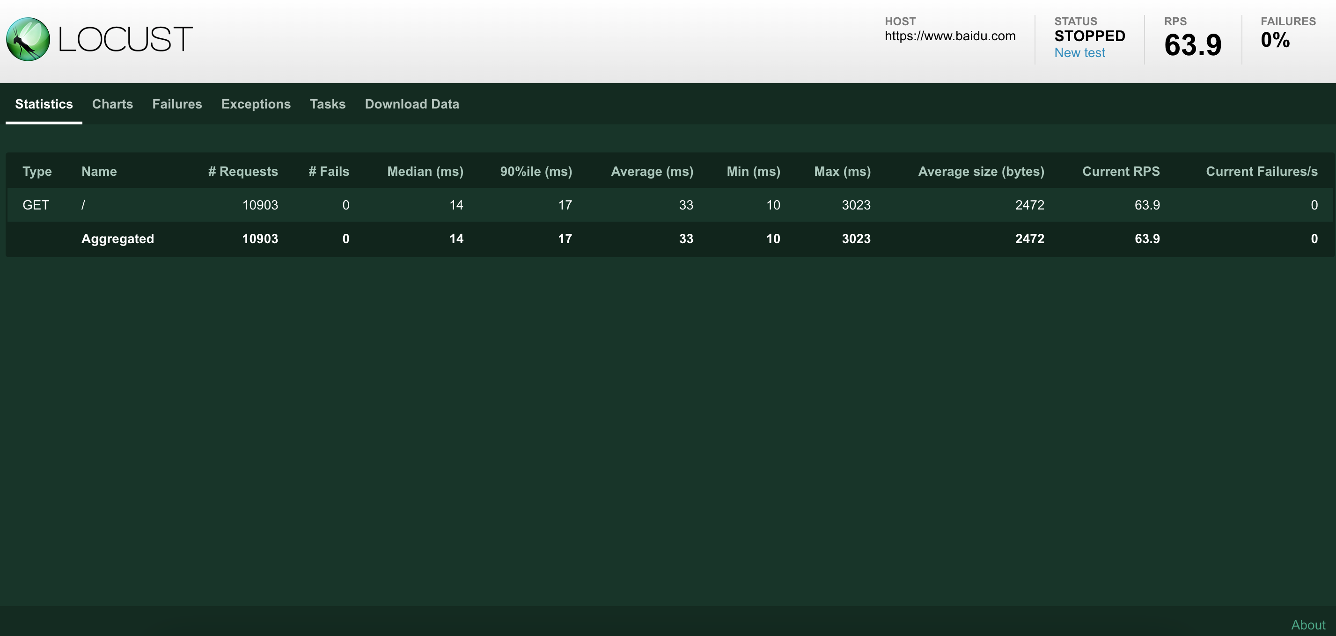Sort by # Fails column header
The width and height of the screenshot is (1336, 636).
329,172
